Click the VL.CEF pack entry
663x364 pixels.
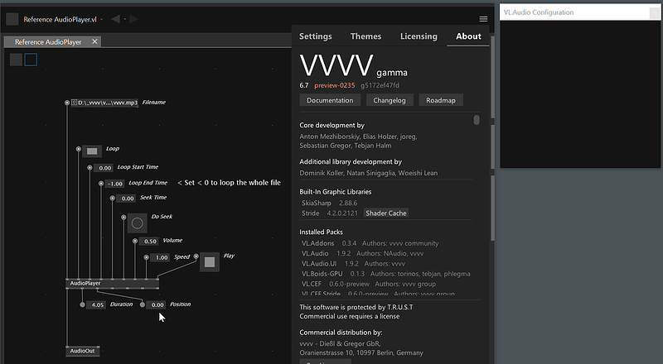[368, 284]
